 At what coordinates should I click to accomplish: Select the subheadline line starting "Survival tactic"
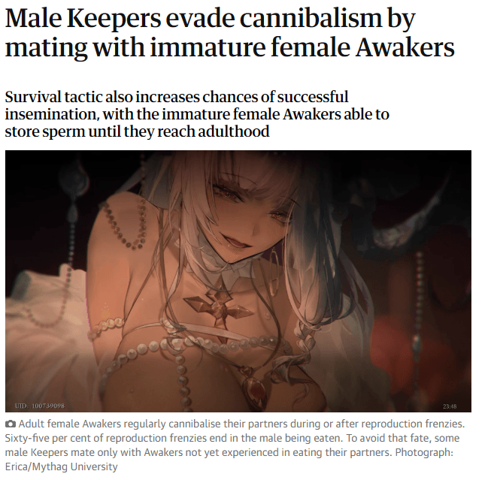(177, 97)
